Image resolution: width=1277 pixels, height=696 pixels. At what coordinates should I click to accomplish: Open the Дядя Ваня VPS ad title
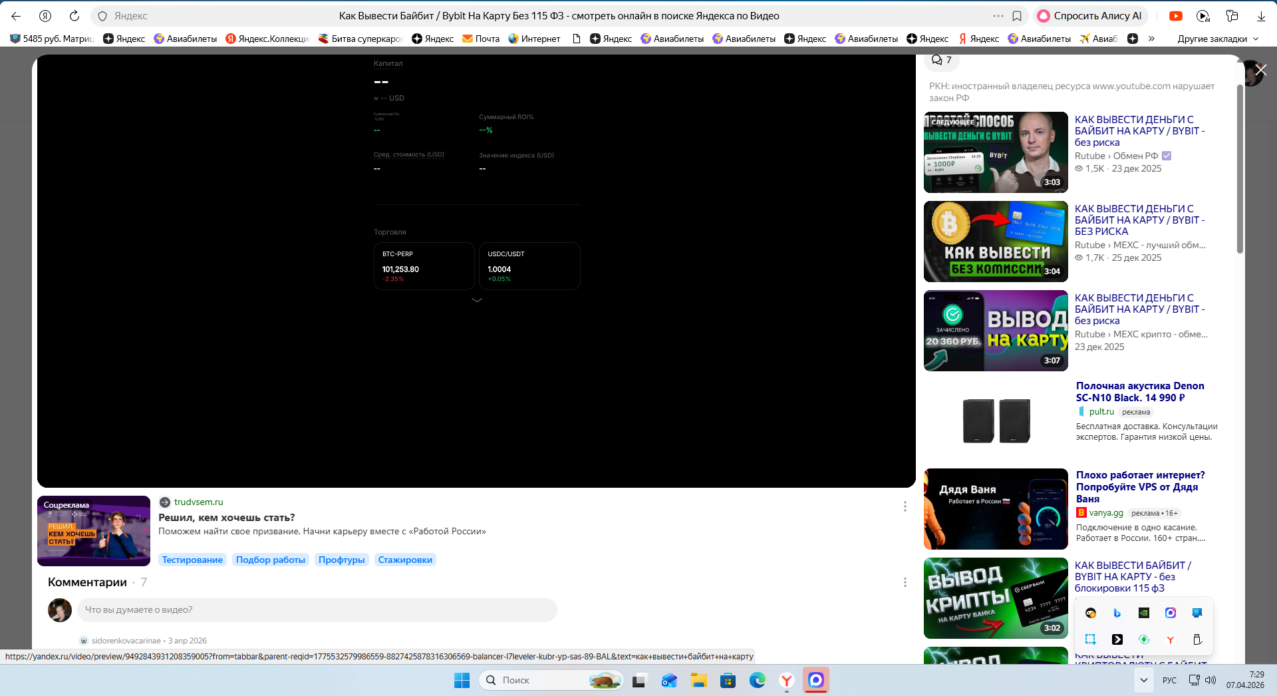tap(1140, 487)
